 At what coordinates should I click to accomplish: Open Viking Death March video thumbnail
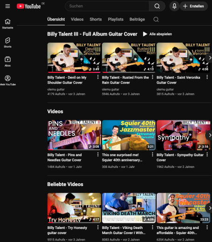129,208
